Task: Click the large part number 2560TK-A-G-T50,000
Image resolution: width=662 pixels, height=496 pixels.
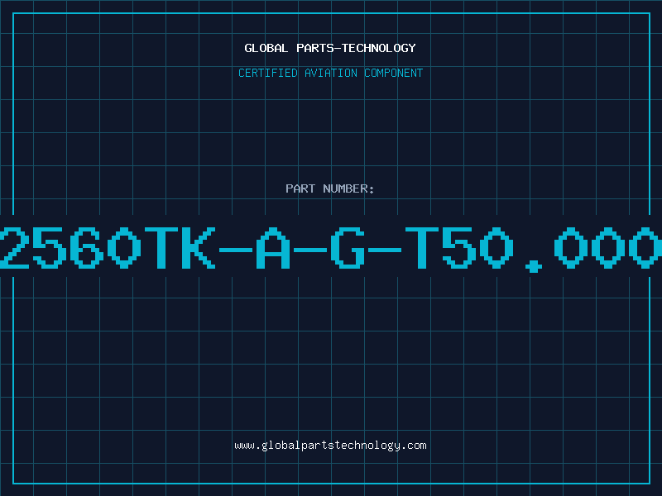Action: tap(331, 249)
